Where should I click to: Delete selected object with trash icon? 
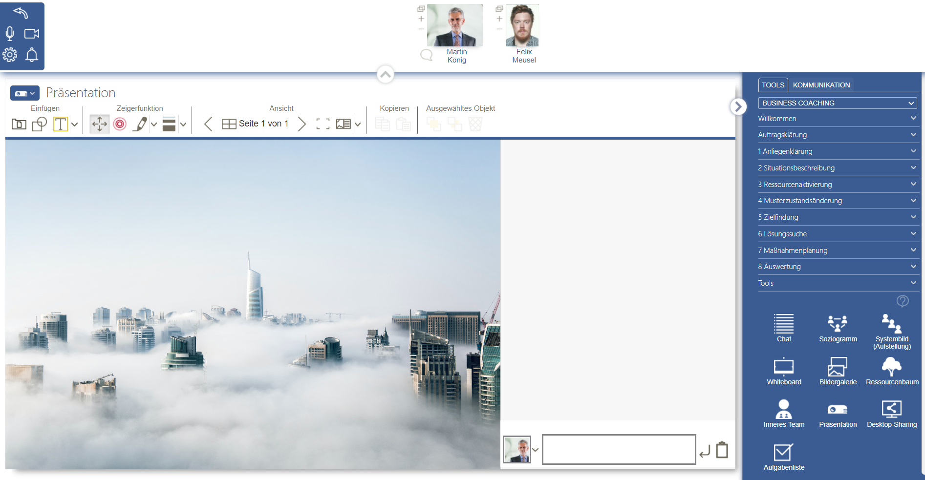475,124
